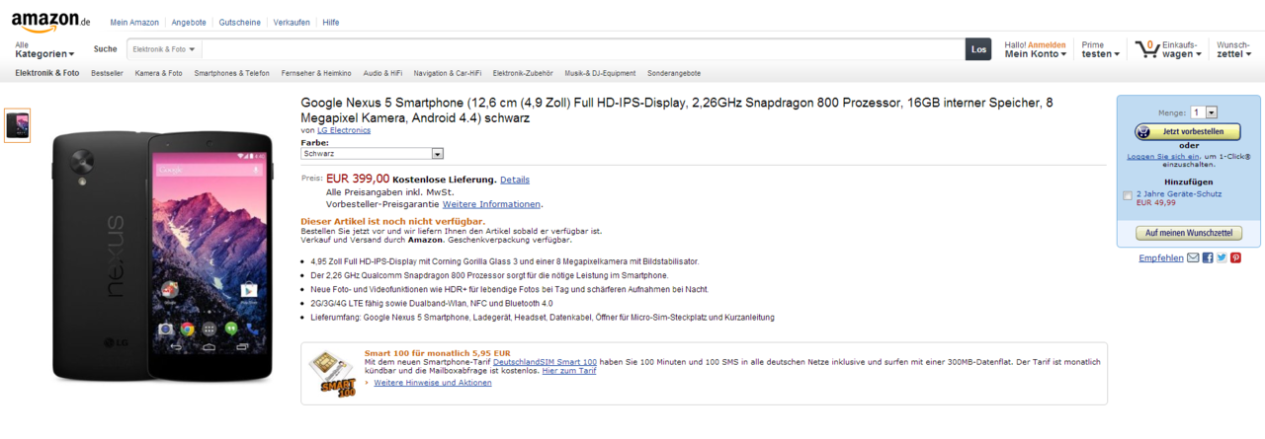Share via the email envelope icon
This screenshot has height=439, width=1265.
tap(1193, 257)
